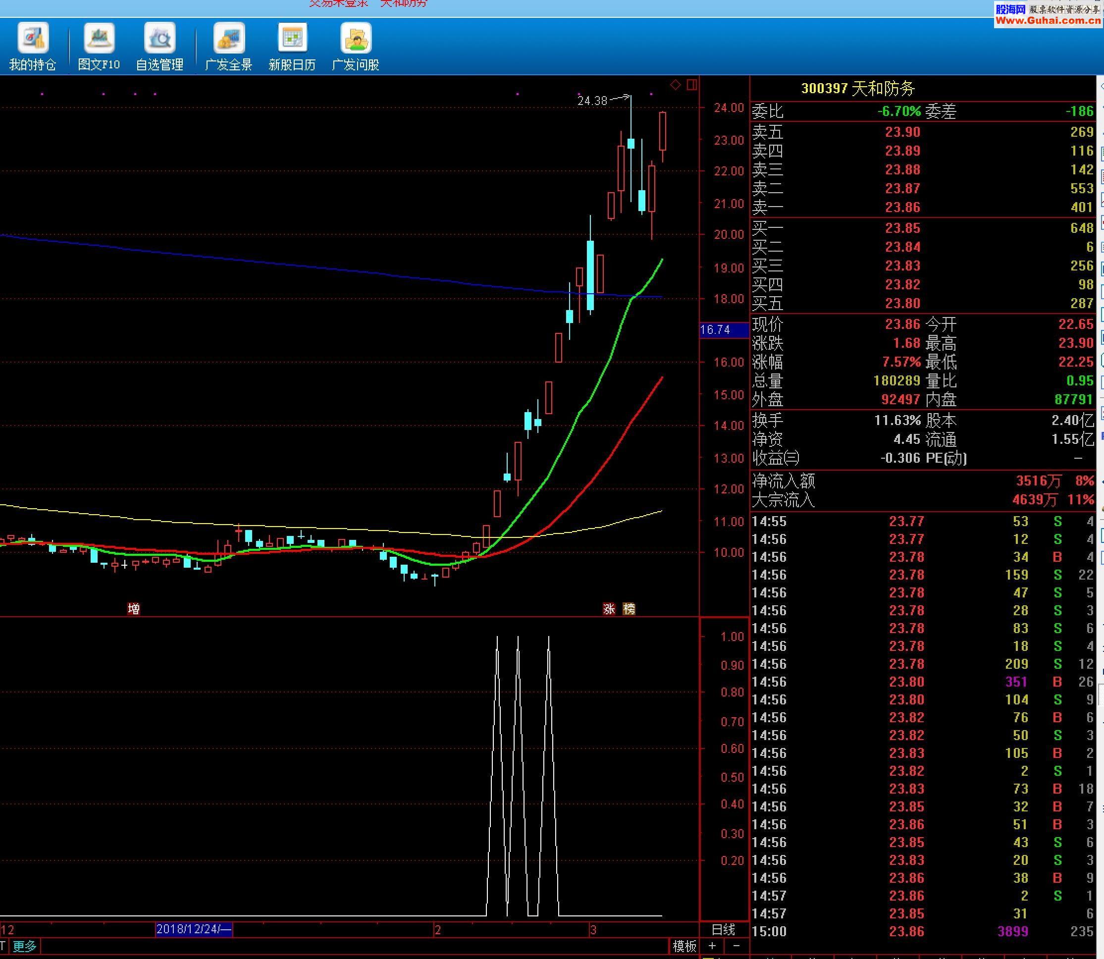Select 卖四 ask row at 23.89

pyautogui.click(x=923, y=151)
